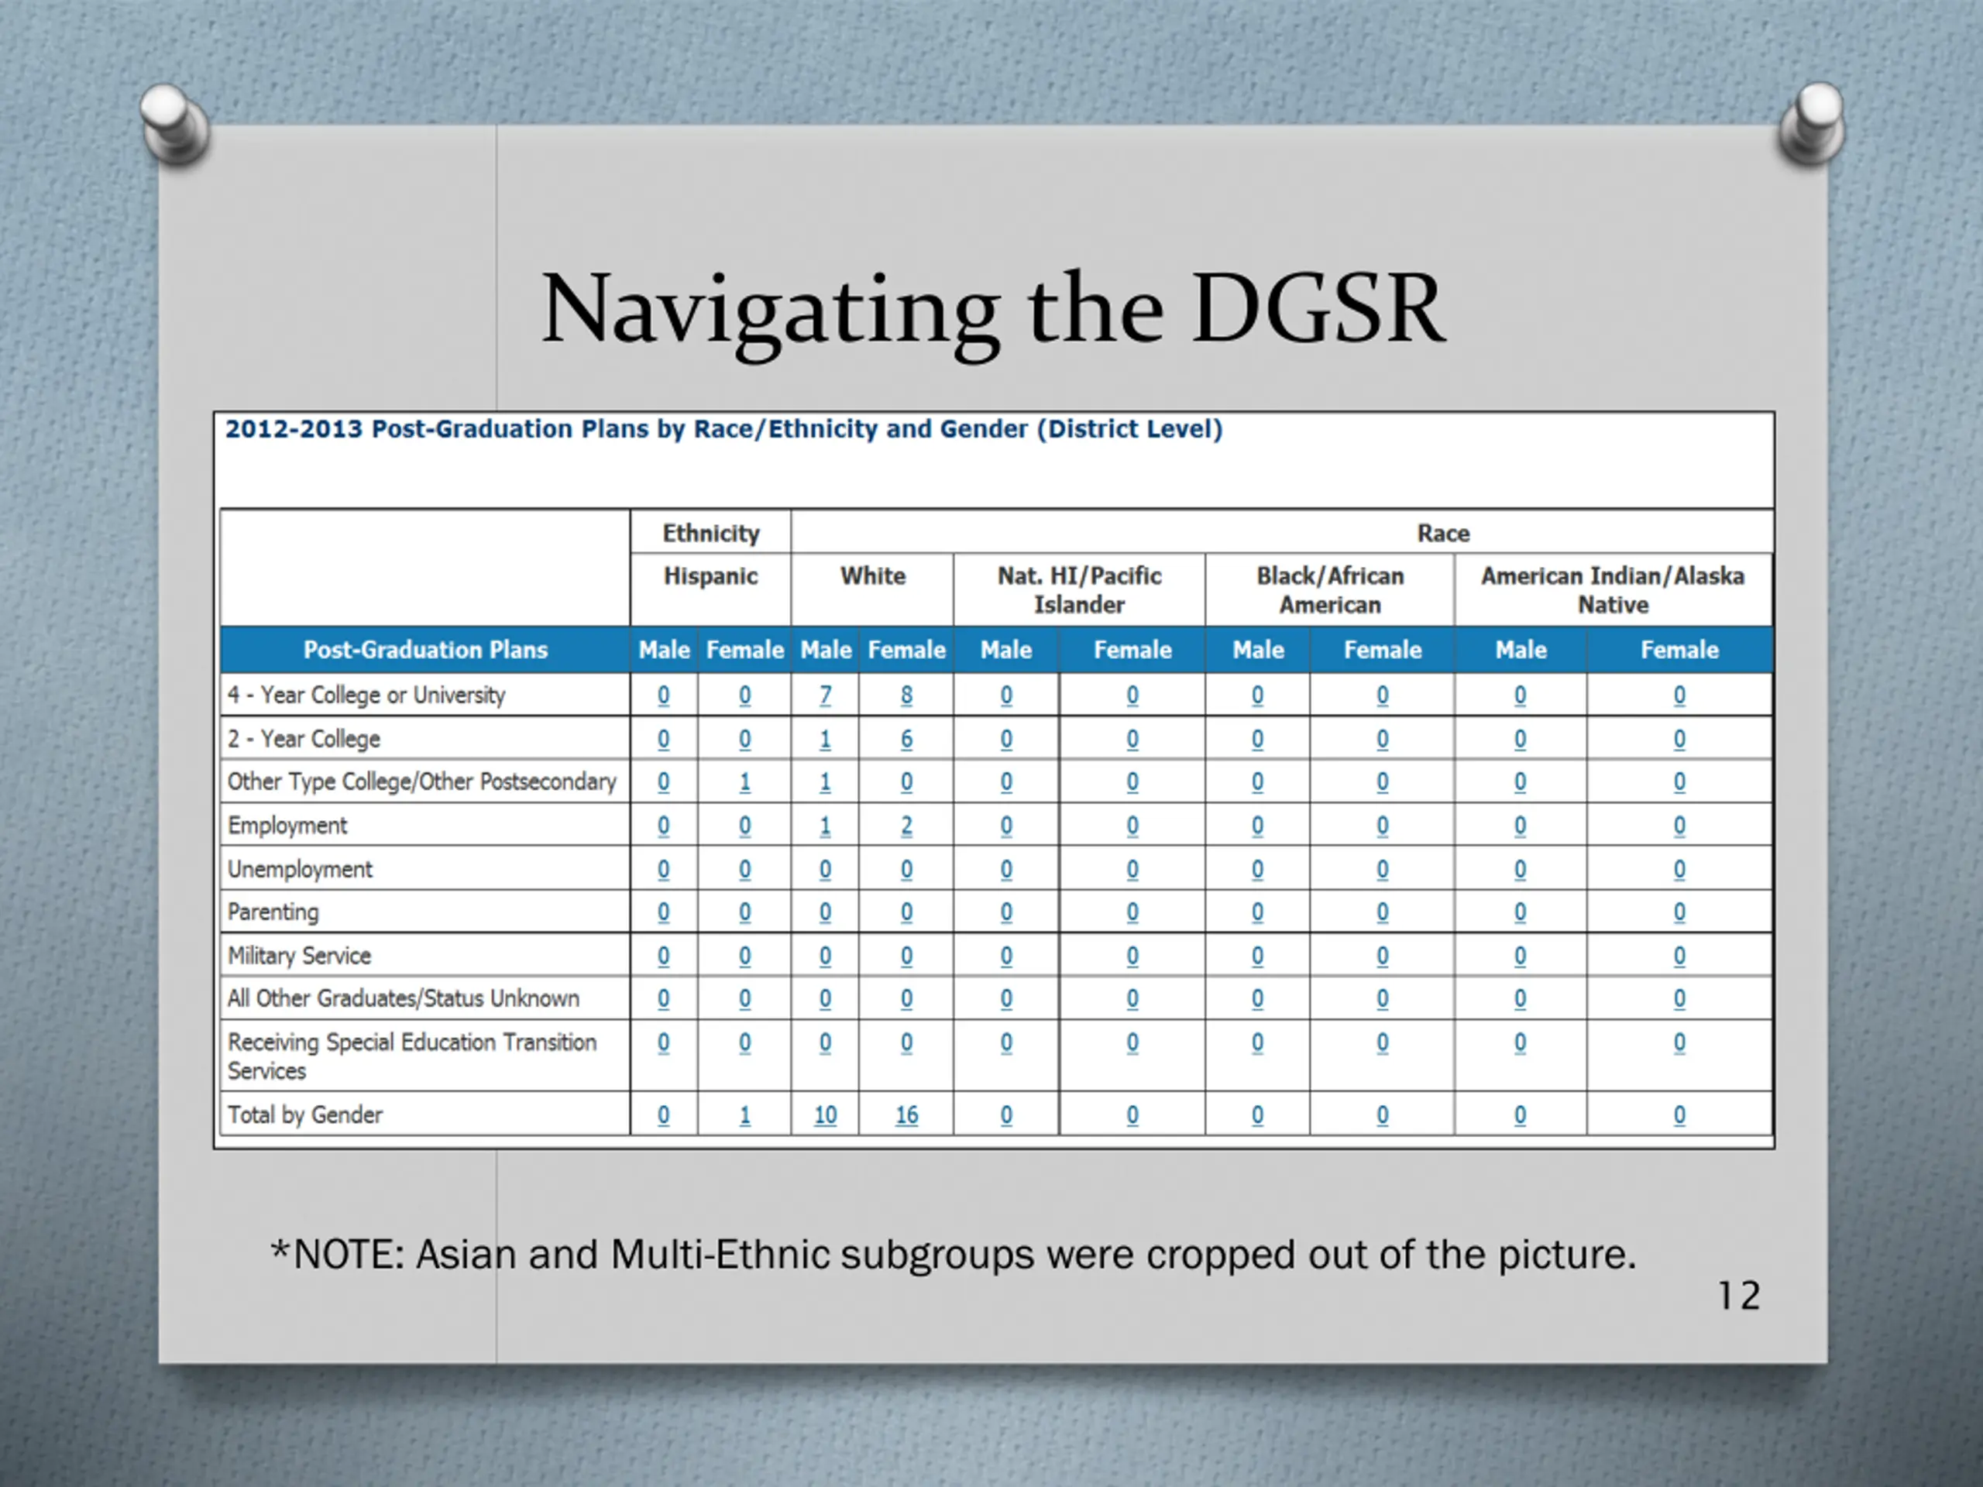Select the 2 - Year College row label
Screen dimensions: 1983x1487
point(304,740)
